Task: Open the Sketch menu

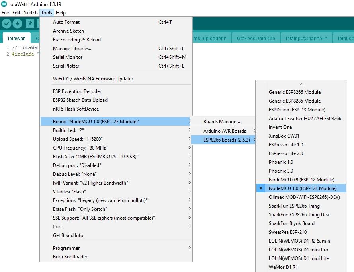Action: coord(31,13)
